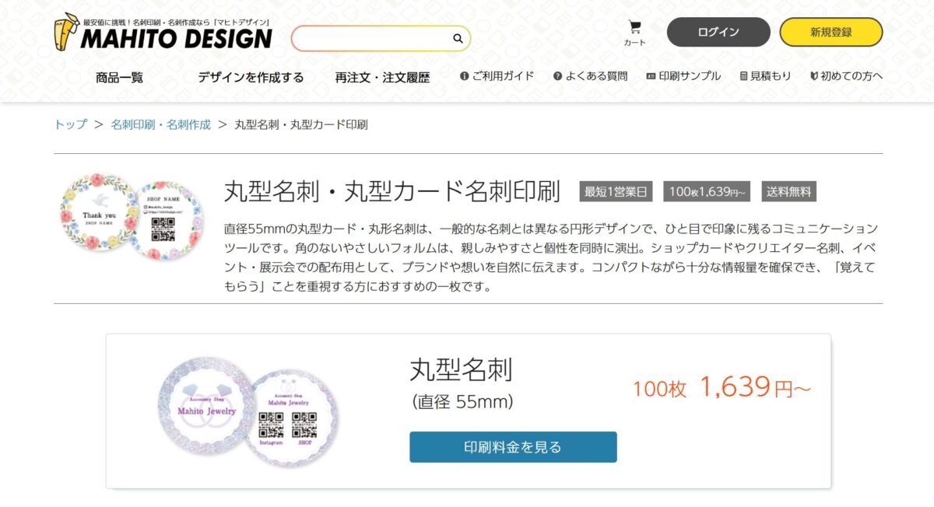The height and width of the screenshot is (507, 934).
Task: Click calculator icon beside 見積もり
Action: point(743,76)
